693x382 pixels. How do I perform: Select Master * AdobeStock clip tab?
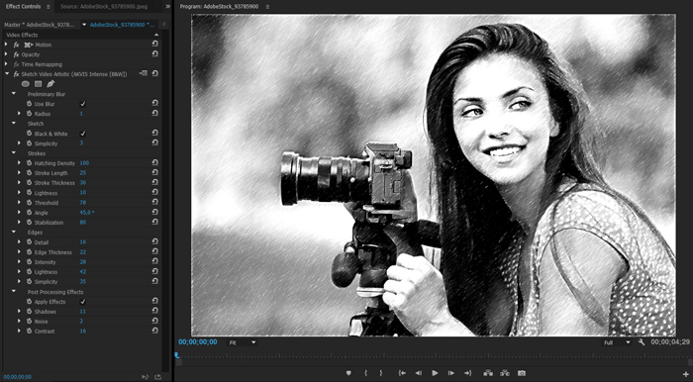point(40,25)
